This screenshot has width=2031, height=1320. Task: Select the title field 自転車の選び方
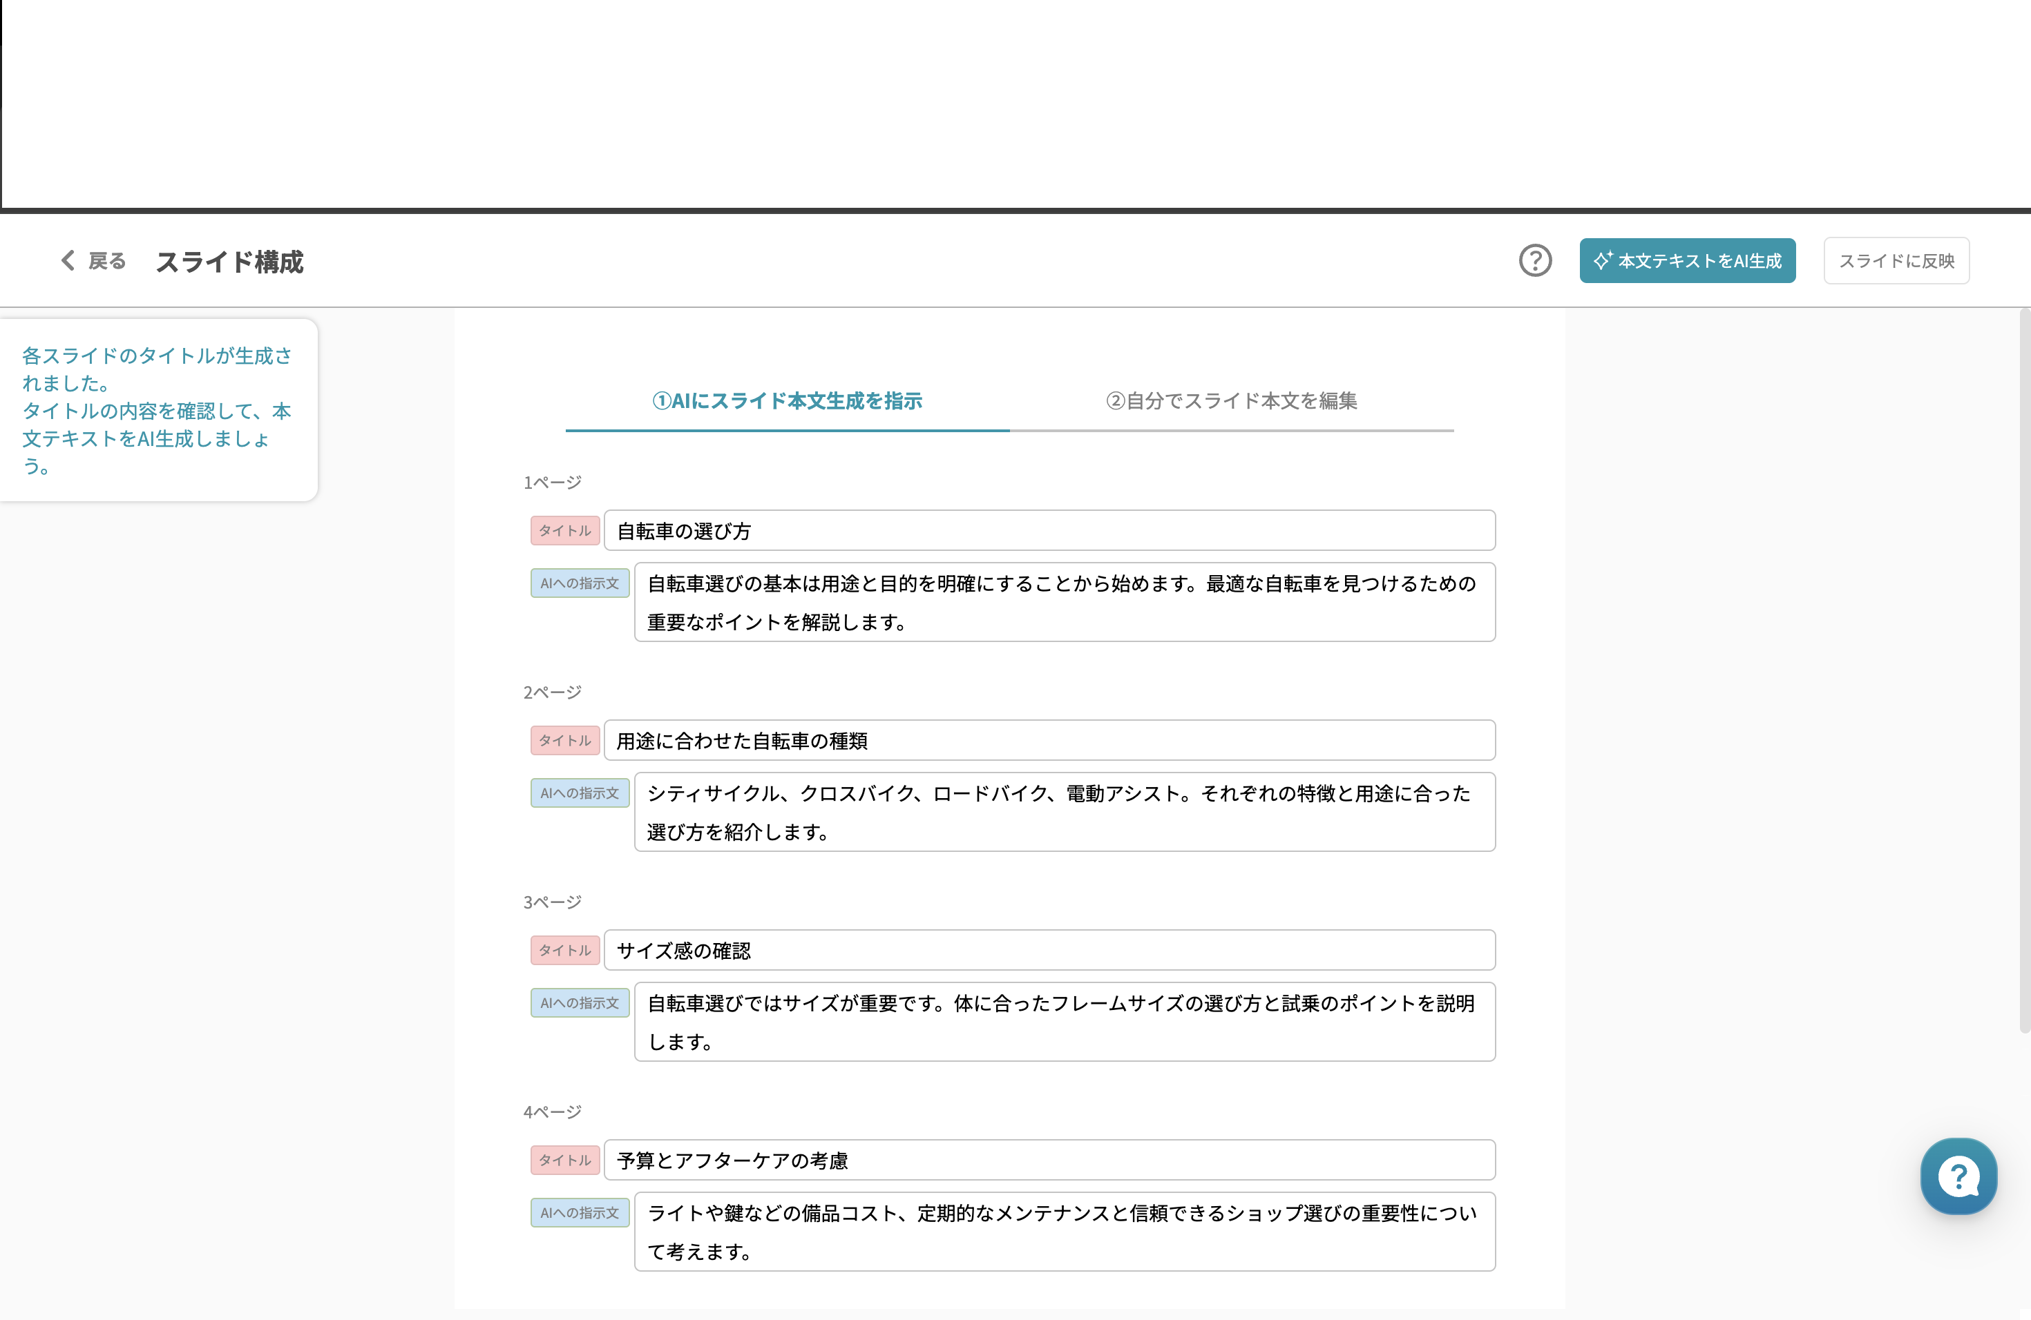pos(1049,530)
